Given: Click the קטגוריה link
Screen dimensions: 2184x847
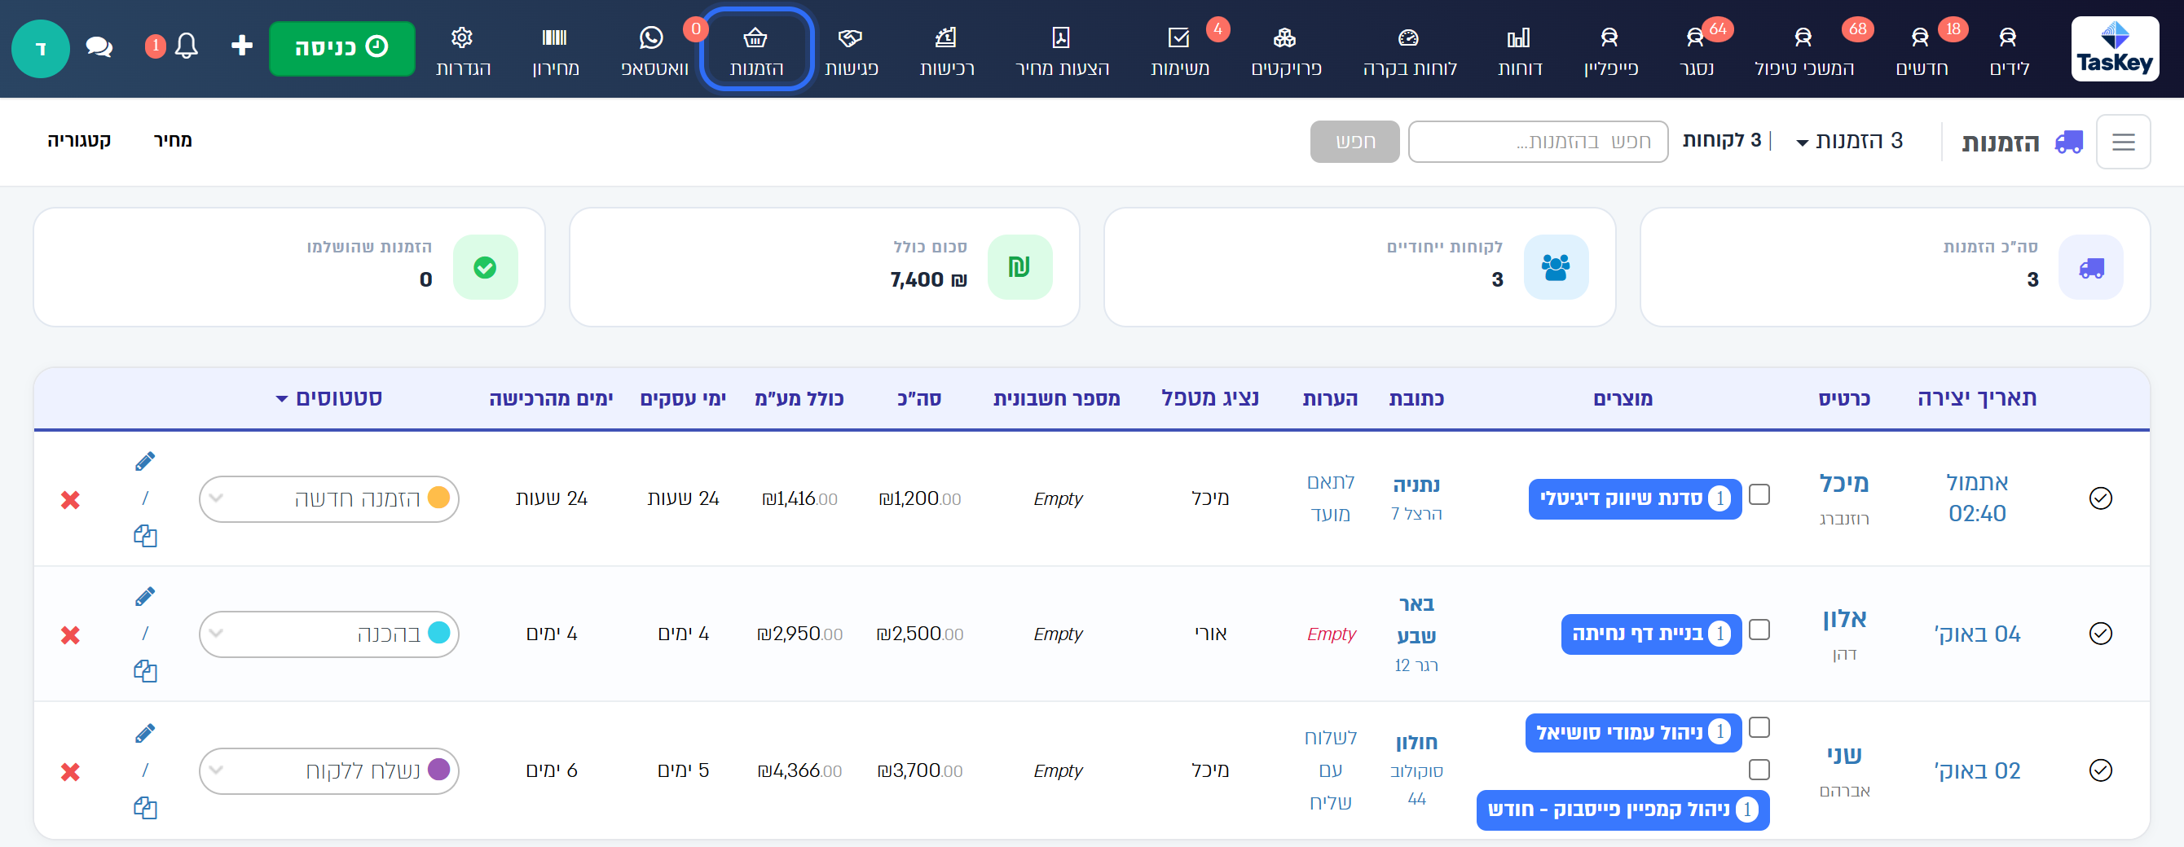Looking at the screenshot, I should 79,141.
